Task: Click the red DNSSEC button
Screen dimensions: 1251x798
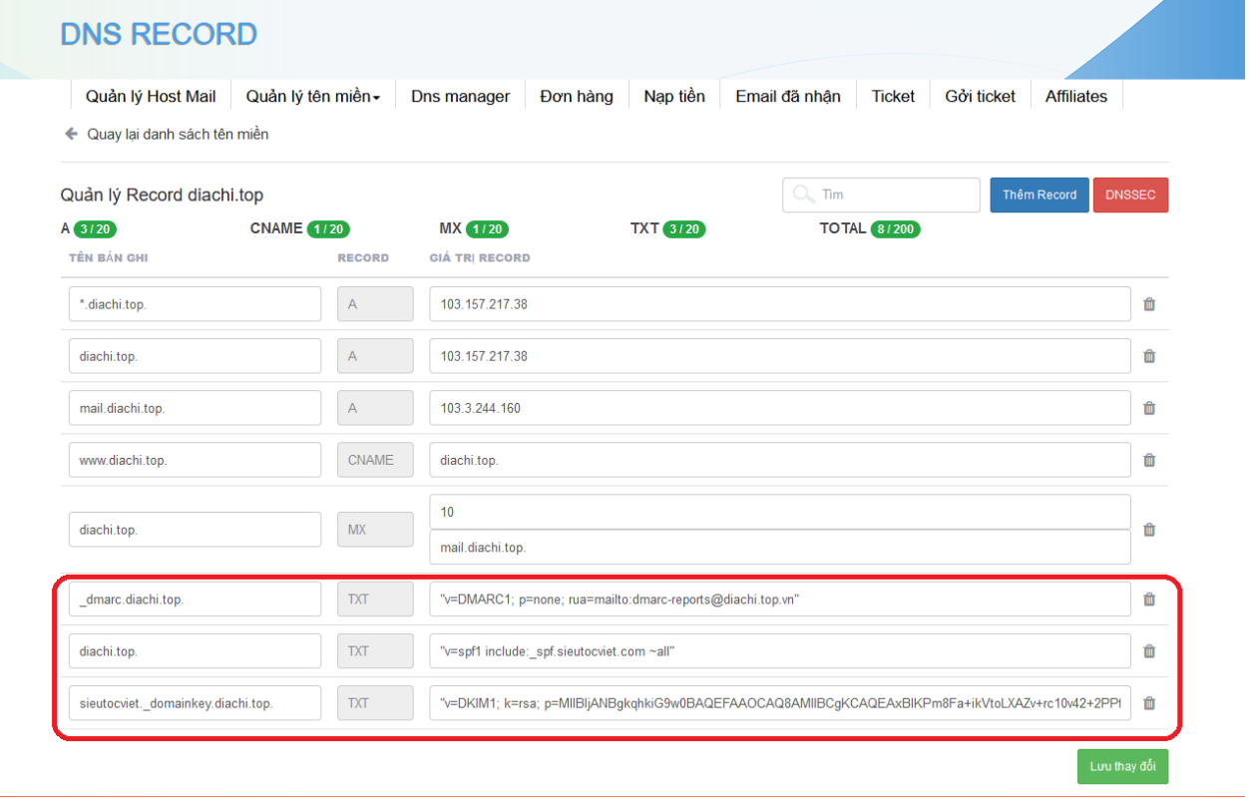Action: click(1130, 195)
